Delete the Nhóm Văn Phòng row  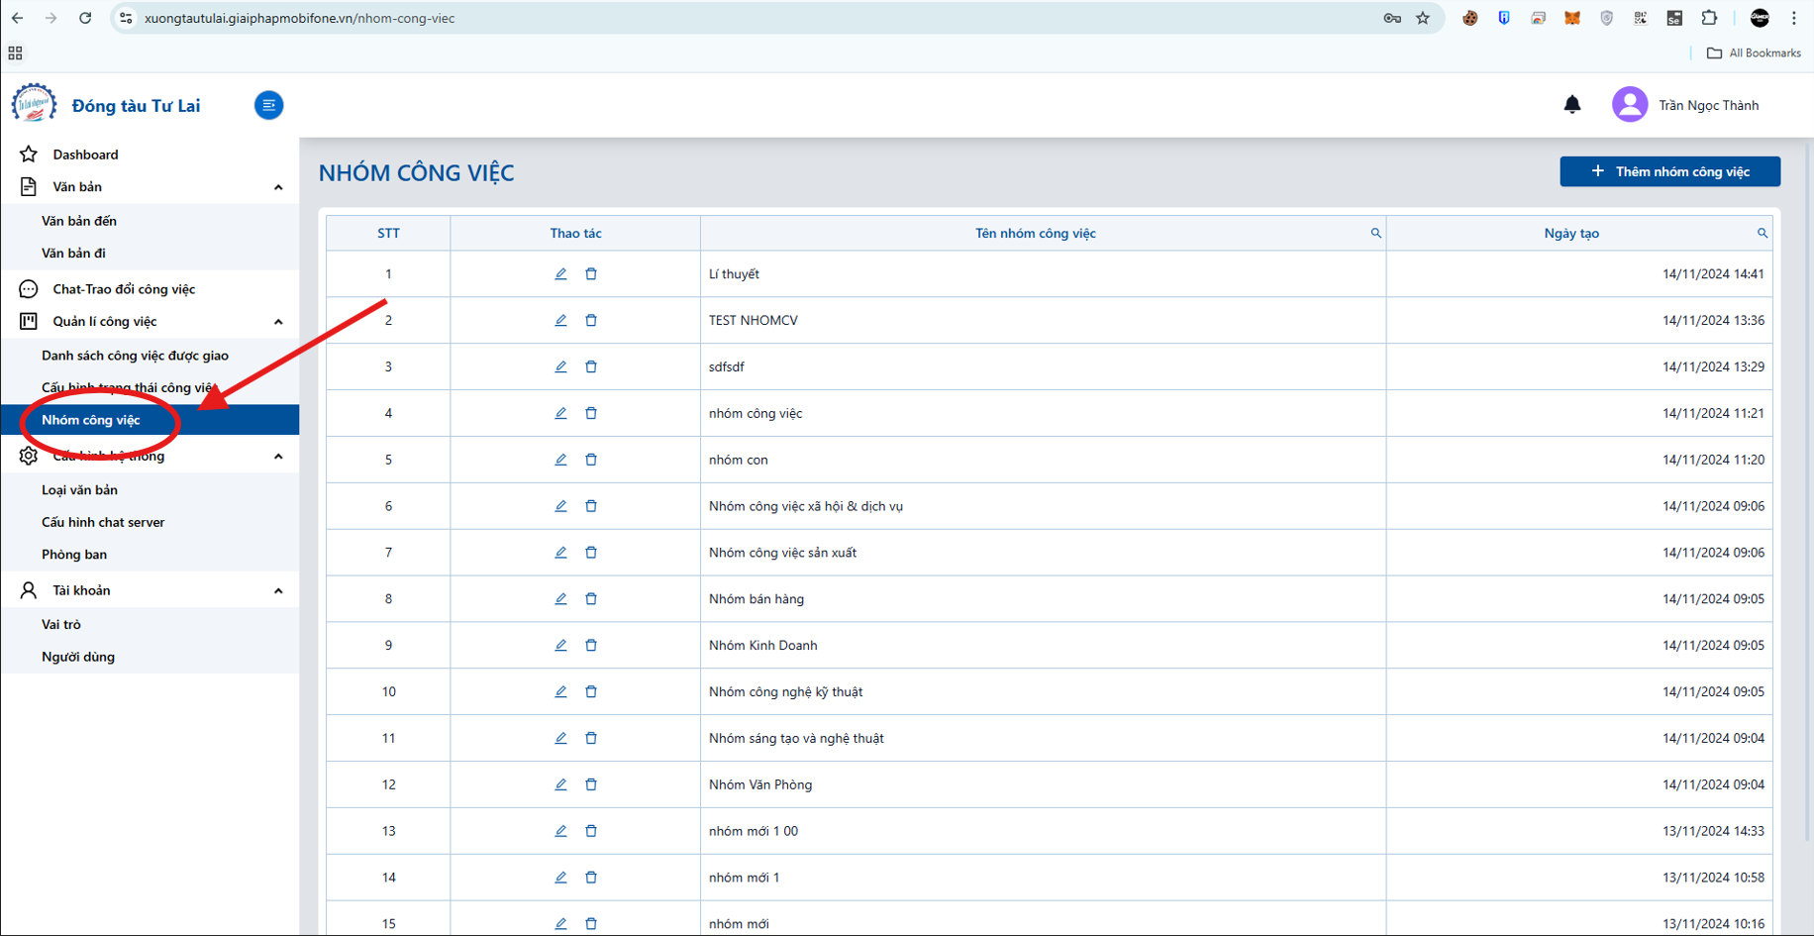[x=591, y=784]
